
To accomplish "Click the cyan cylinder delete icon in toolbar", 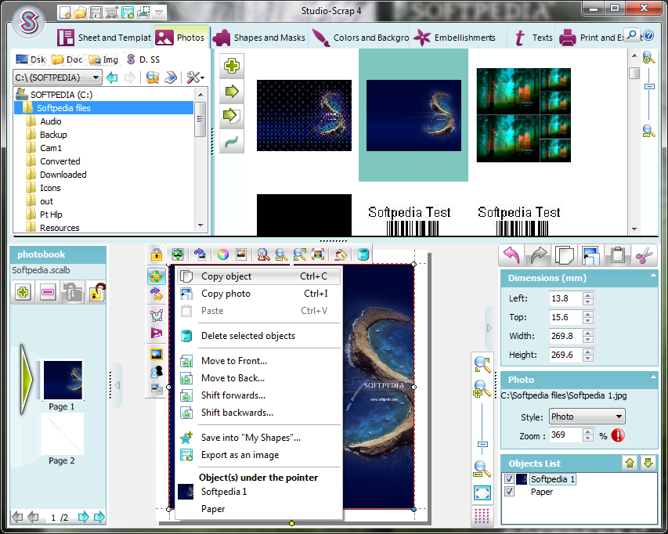I will 363,254.
